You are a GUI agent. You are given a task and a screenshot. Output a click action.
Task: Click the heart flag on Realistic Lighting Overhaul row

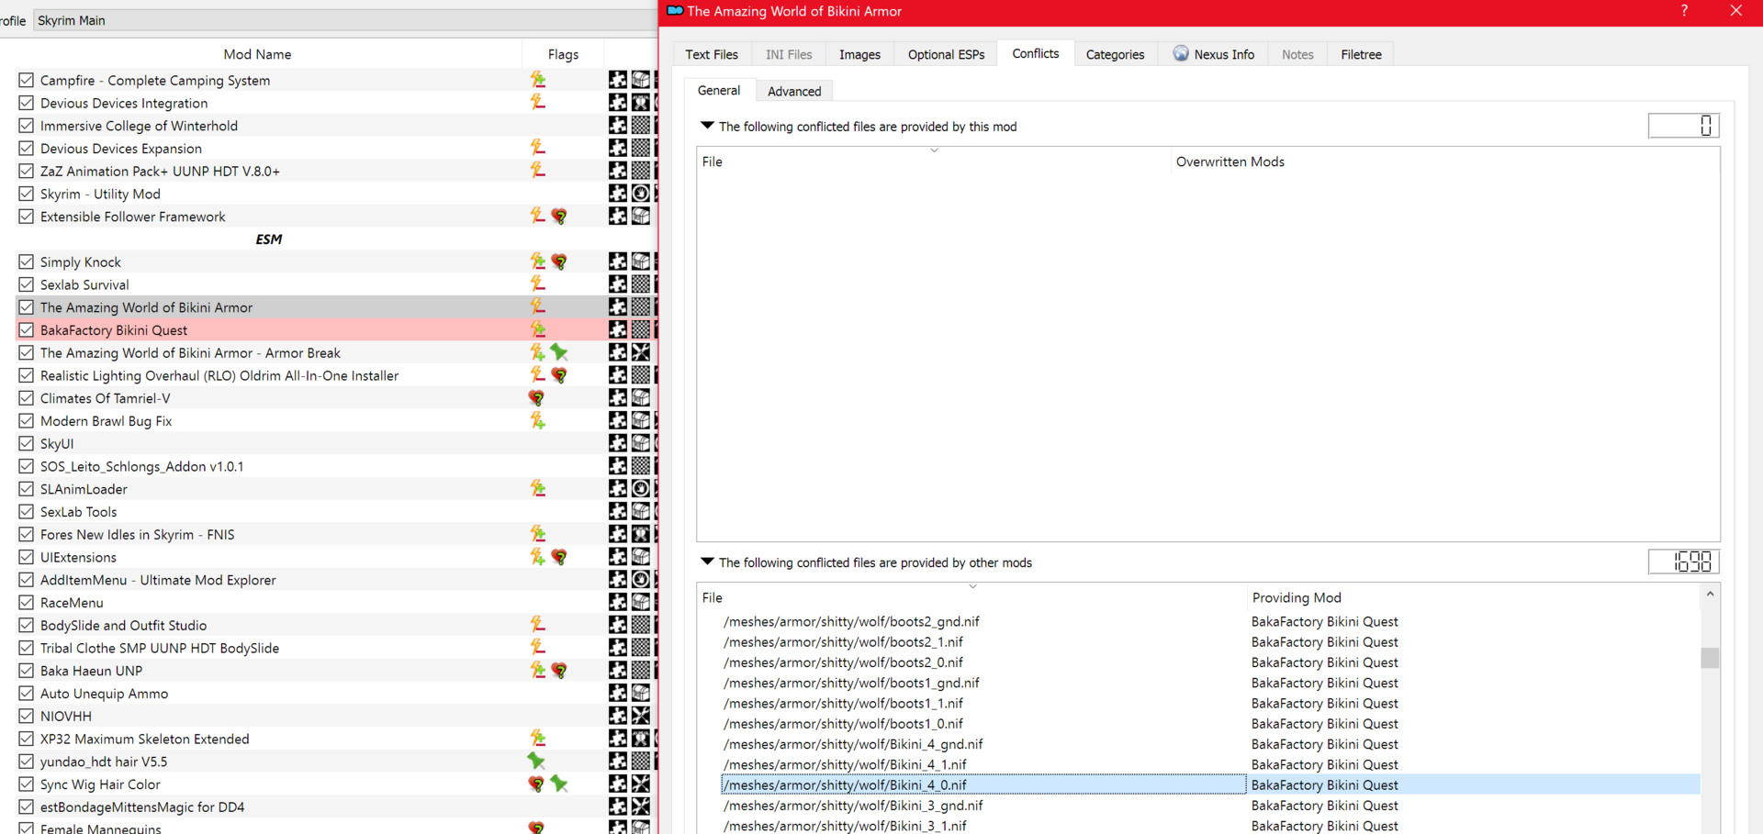tap(559, 375)
